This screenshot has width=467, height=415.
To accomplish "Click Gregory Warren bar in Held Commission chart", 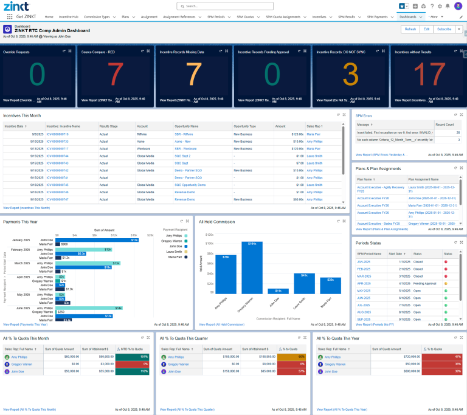I will (x=251, y=268).
